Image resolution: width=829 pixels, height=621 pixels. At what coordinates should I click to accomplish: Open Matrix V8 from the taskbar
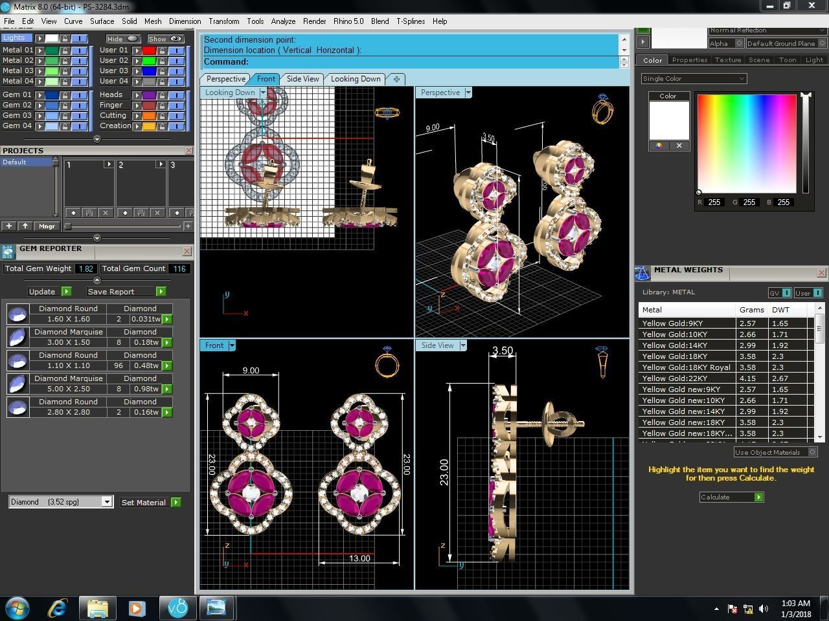click(177, 608)
